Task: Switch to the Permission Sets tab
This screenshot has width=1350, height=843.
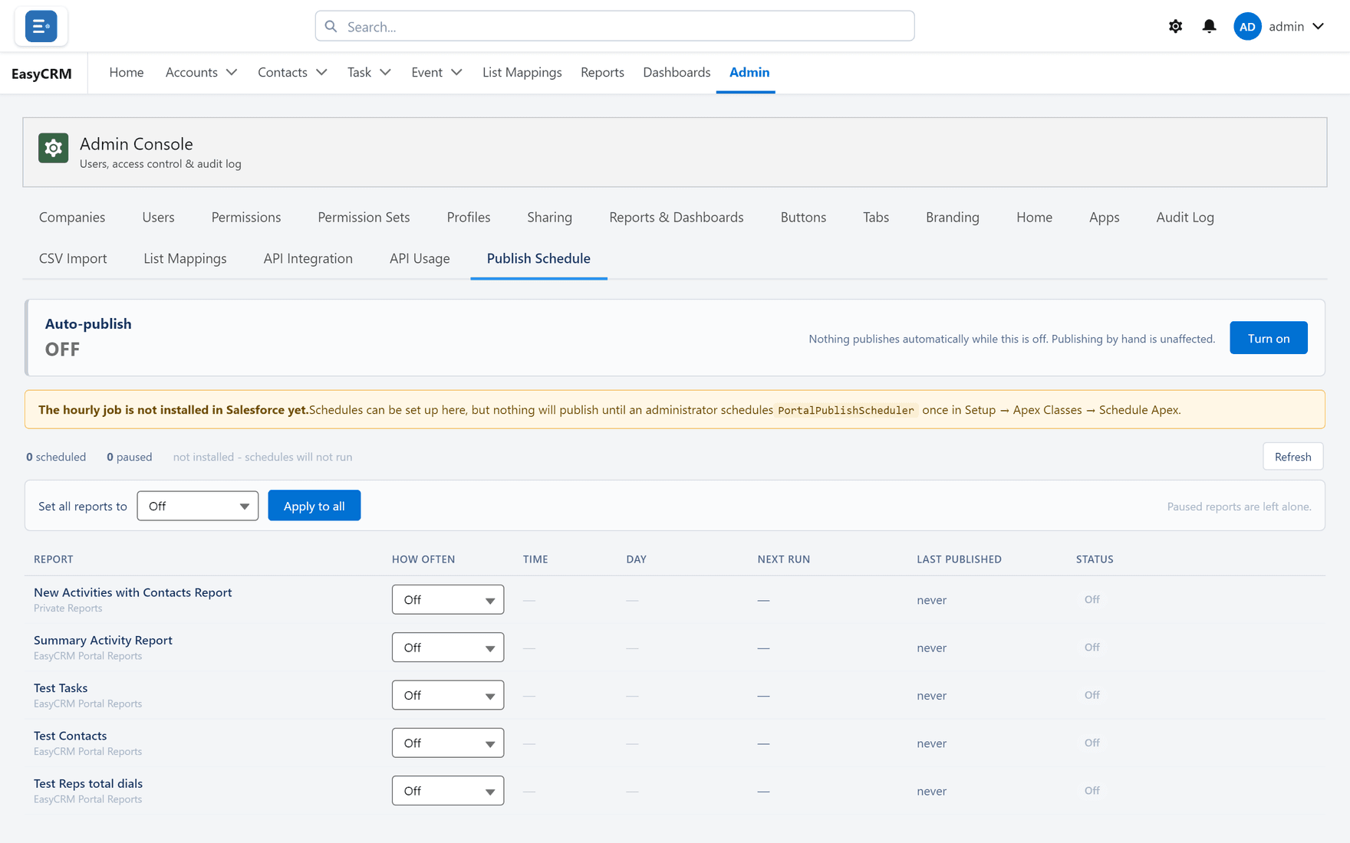Action: [x=364, y=217]
